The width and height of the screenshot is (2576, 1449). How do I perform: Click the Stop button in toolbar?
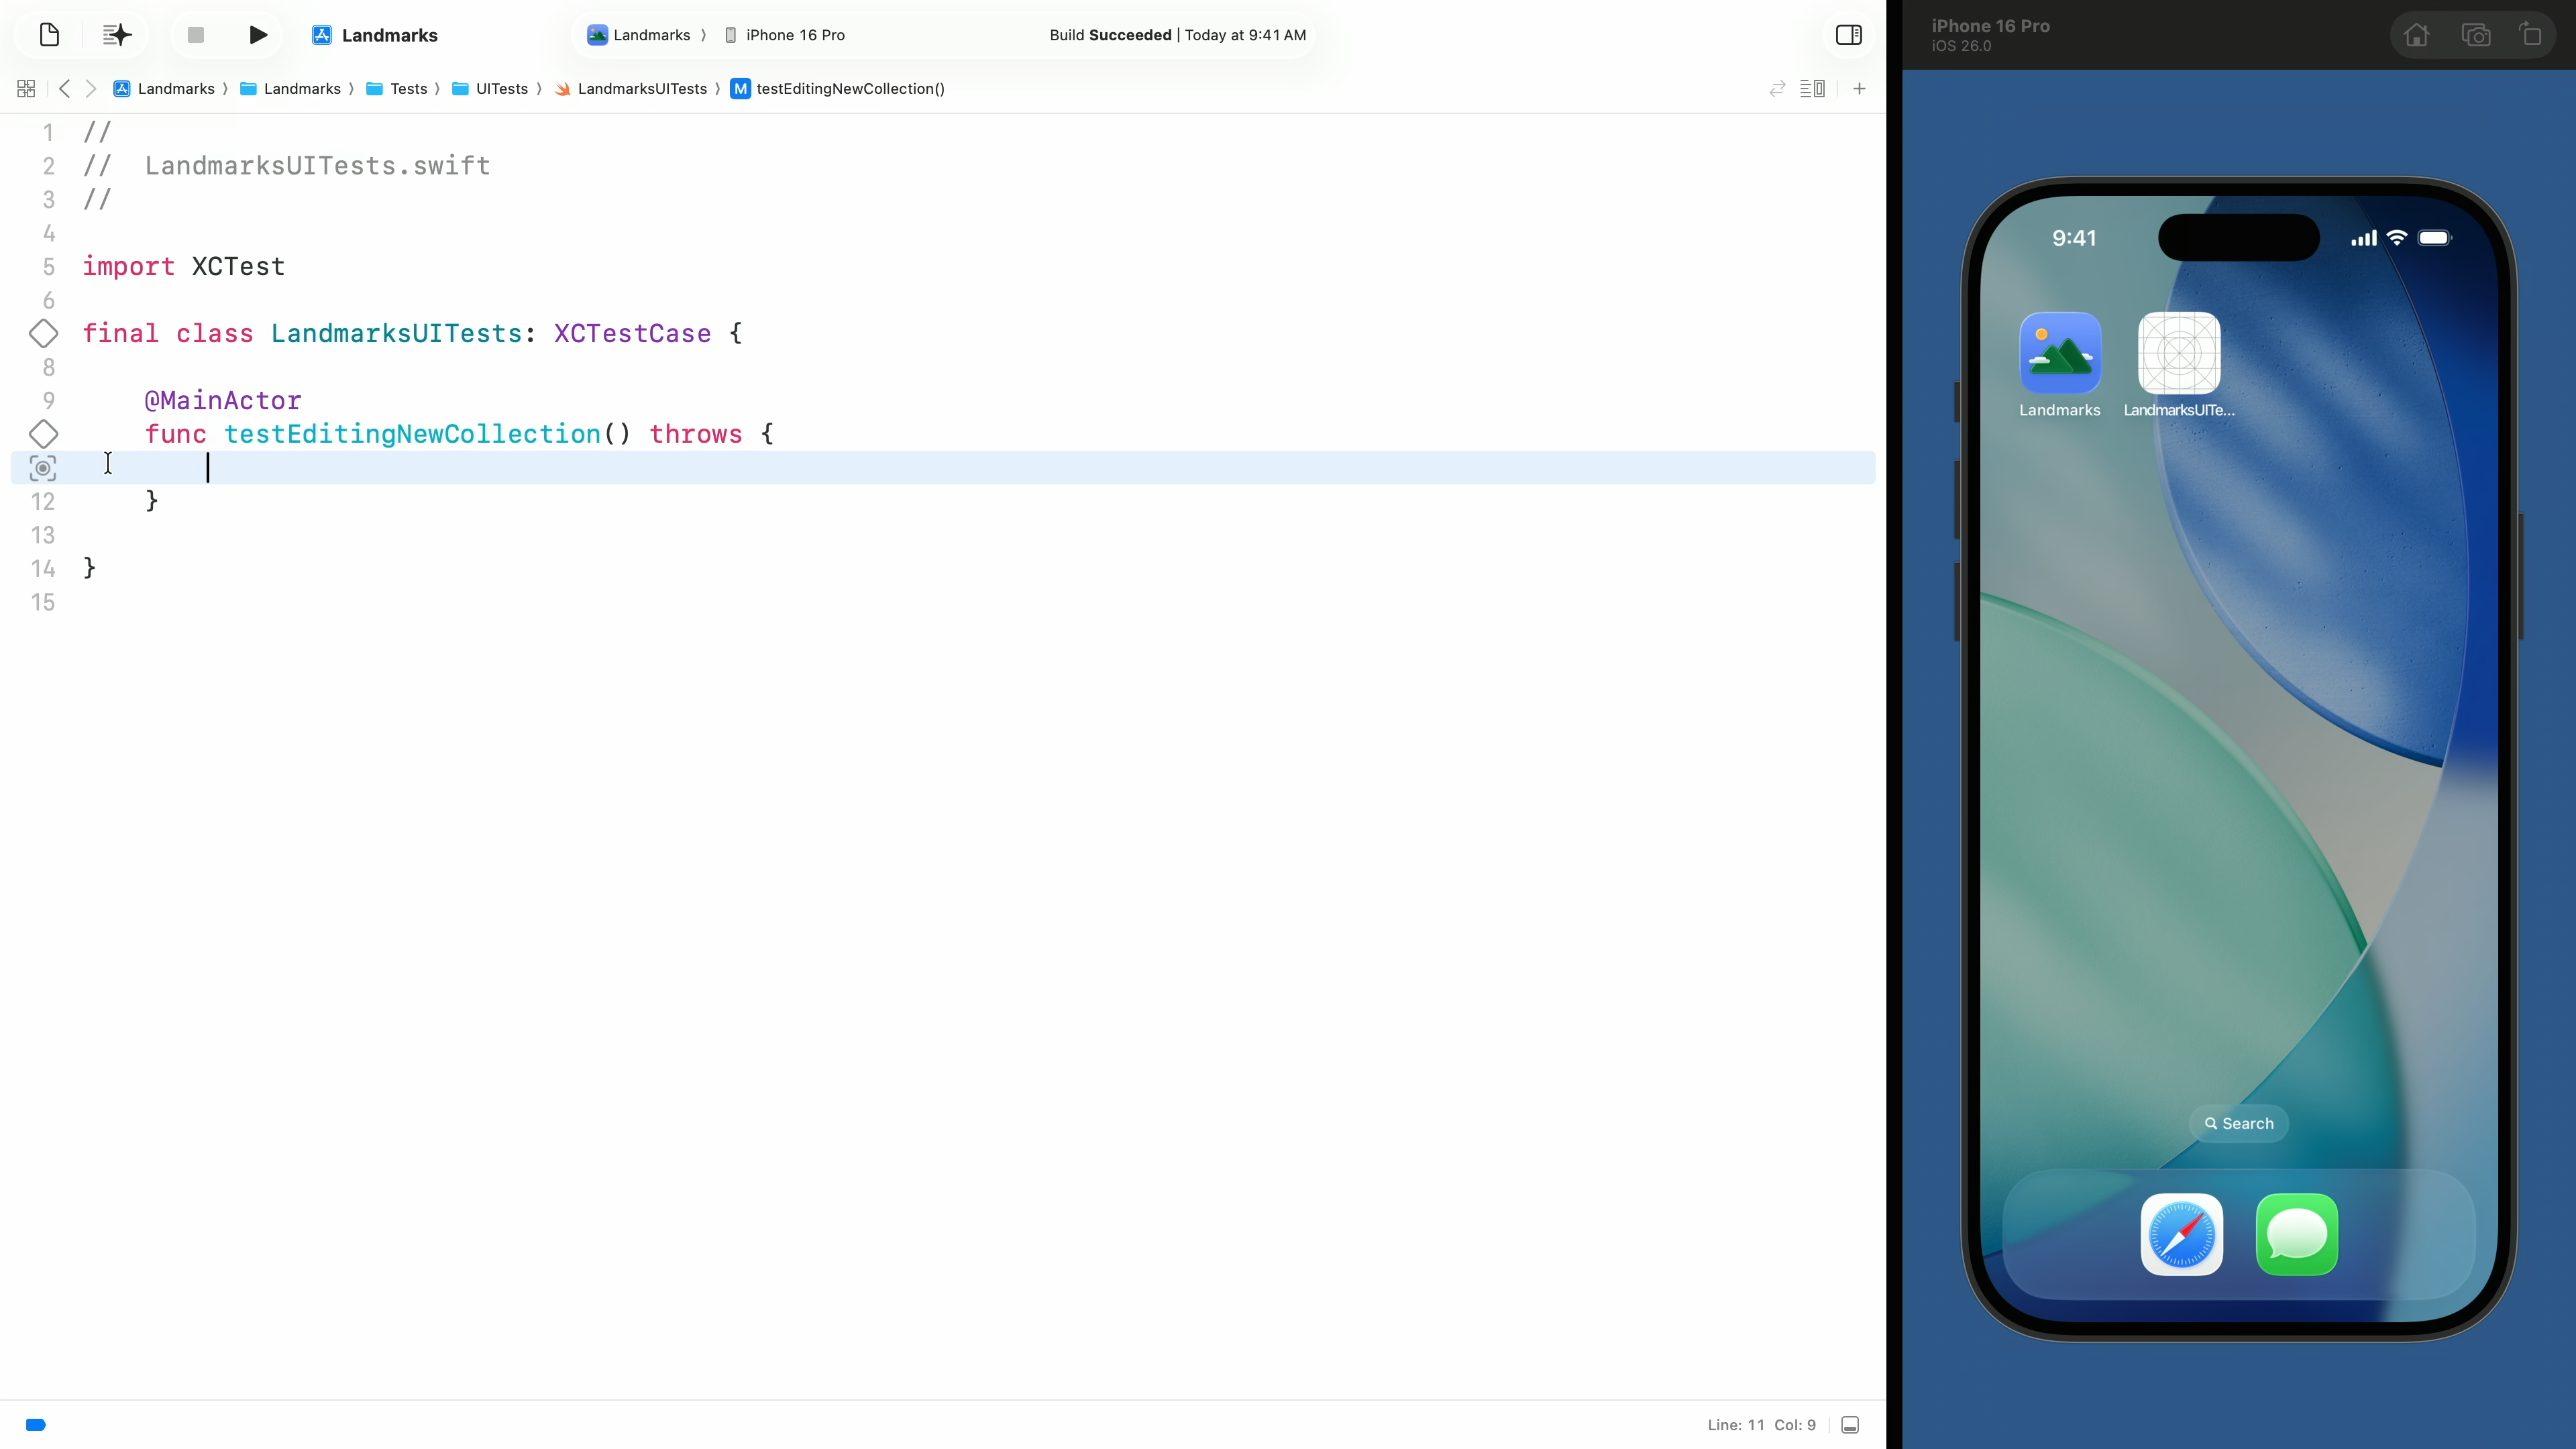(x=196, y=35)
